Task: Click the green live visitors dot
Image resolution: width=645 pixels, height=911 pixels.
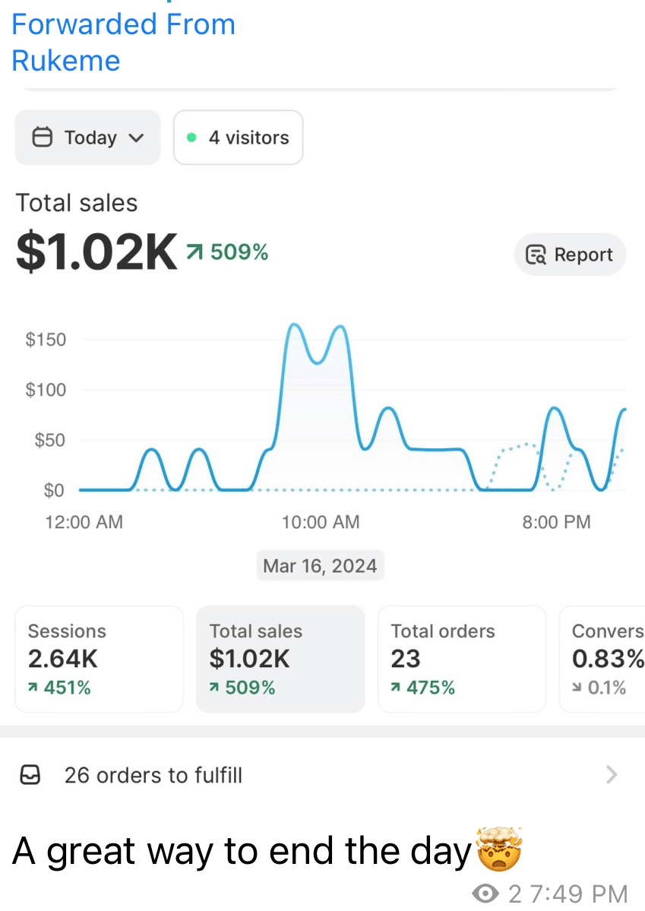Action: tap(191, 138)
